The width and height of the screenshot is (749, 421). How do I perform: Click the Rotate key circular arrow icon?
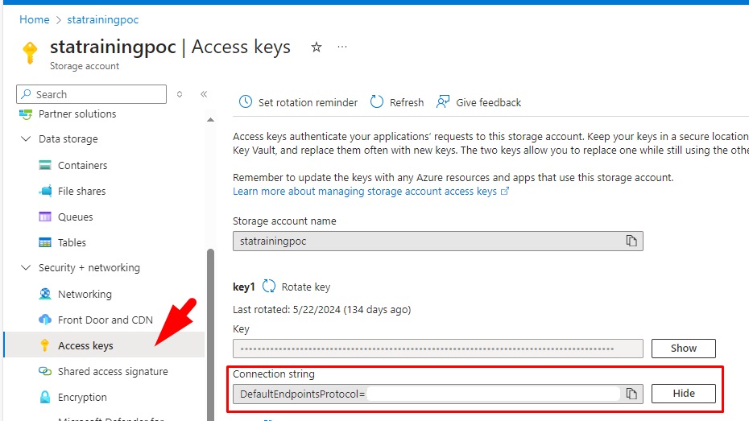pyautogui.click(x=269, y=287)
